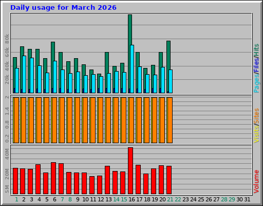Click day label "3" on the x-axis
The width and height of the screenshot is (263, 206).
coord(31,199)
